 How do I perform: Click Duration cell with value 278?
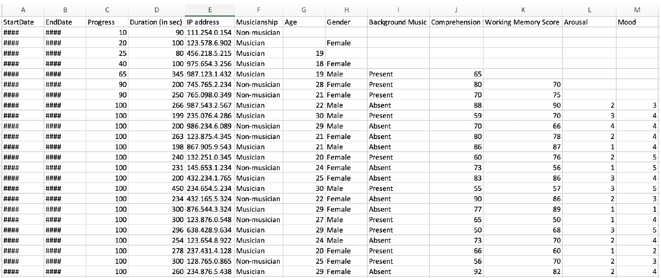tap(157, 251)
